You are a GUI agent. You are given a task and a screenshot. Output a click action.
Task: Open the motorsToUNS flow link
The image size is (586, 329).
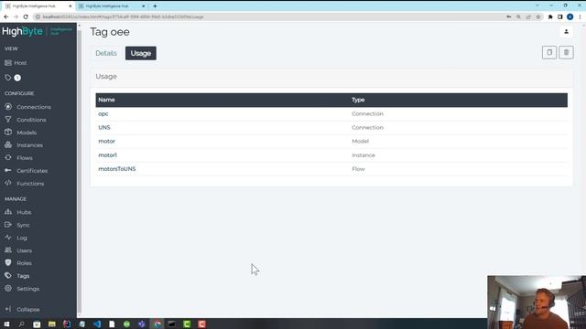click(x=117, y=169)
